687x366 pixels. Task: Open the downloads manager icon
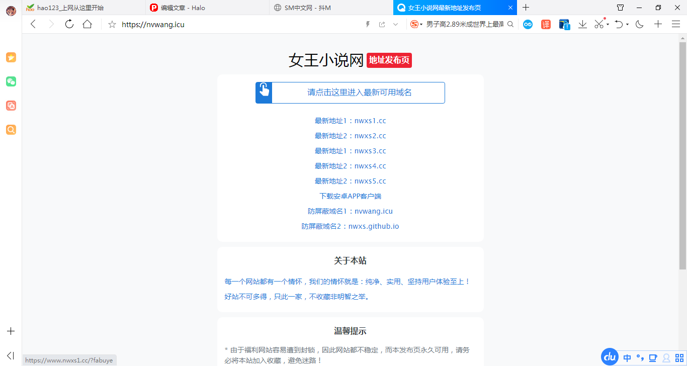(582, 24)
